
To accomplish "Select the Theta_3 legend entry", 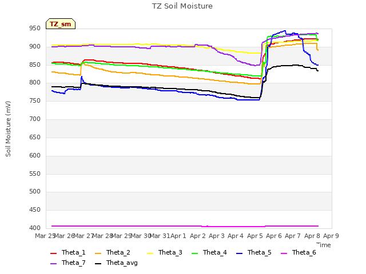I will [165, 252].
